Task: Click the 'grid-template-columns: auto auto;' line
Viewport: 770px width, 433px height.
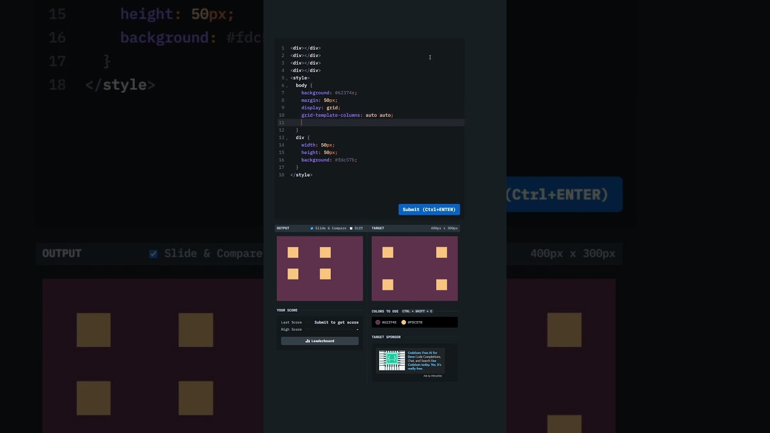Action: click(x=347, y=115)
